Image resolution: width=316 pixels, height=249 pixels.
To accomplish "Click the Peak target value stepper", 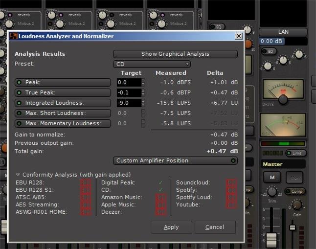I will (143, 82).
